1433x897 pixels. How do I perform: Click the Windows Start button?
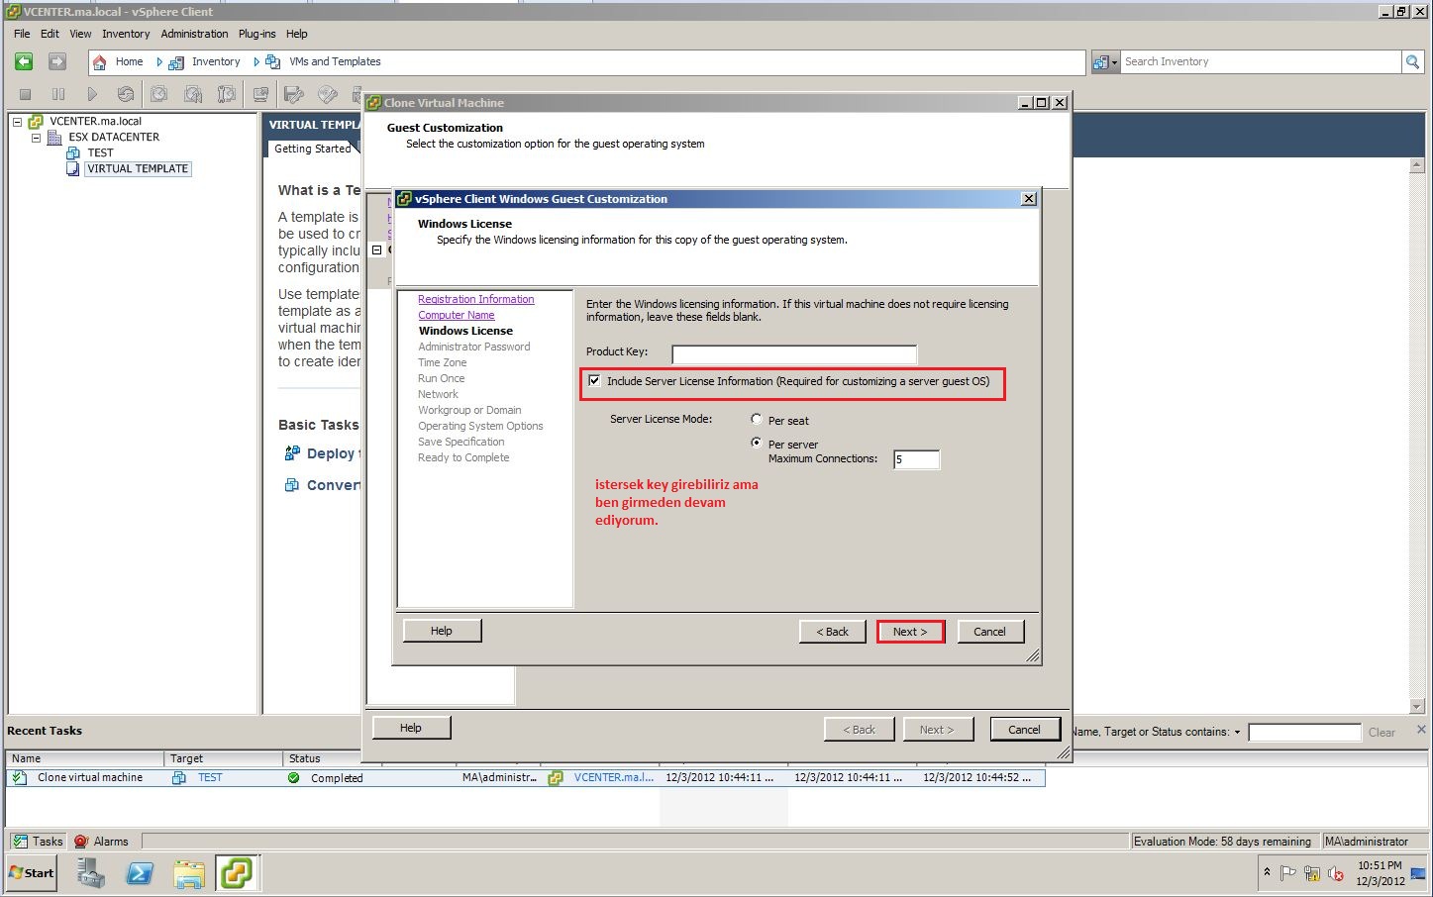[32, 873]
